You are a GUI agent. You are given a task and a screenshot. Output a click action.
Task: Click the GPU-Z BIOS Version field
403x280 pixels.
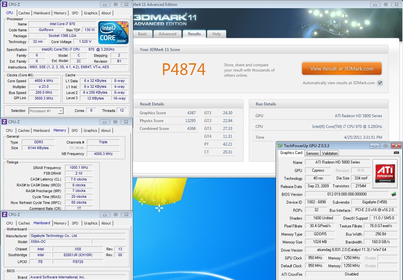[x=347, y=194]
